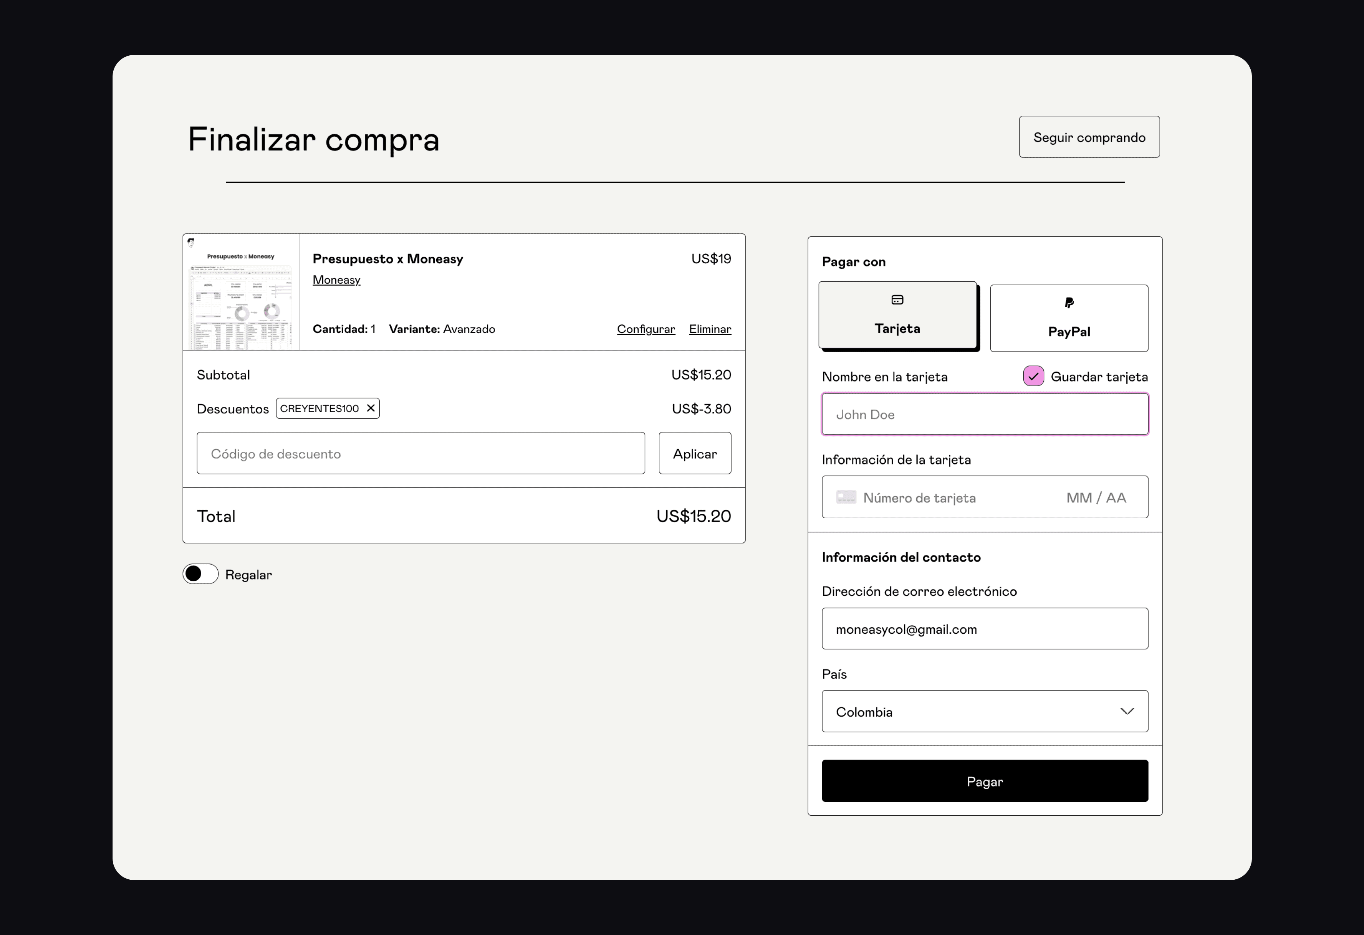Enable the Regalar toggle switch
1364x935 pixels.
[x=200, y=574]
